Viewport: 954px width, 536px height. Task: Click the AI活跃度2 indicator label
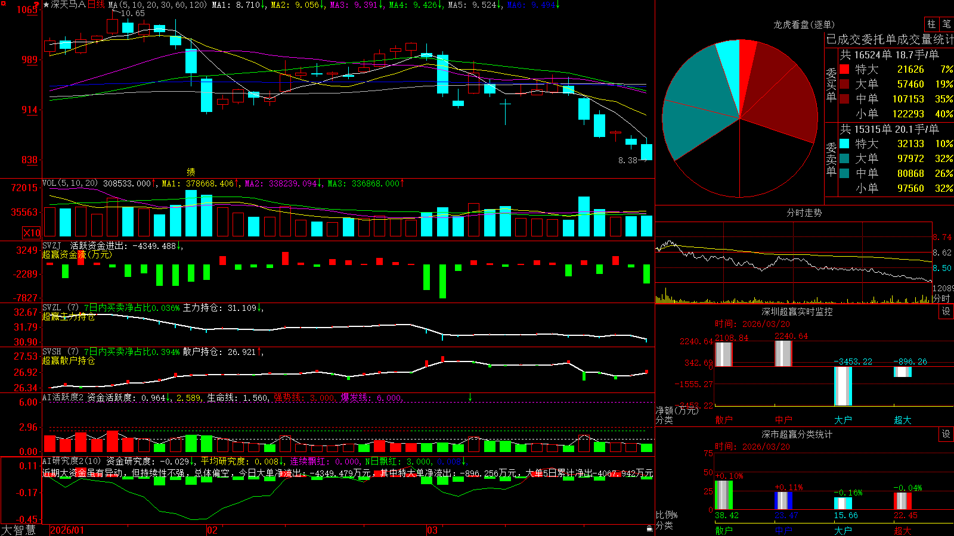(x=63, y=397)
